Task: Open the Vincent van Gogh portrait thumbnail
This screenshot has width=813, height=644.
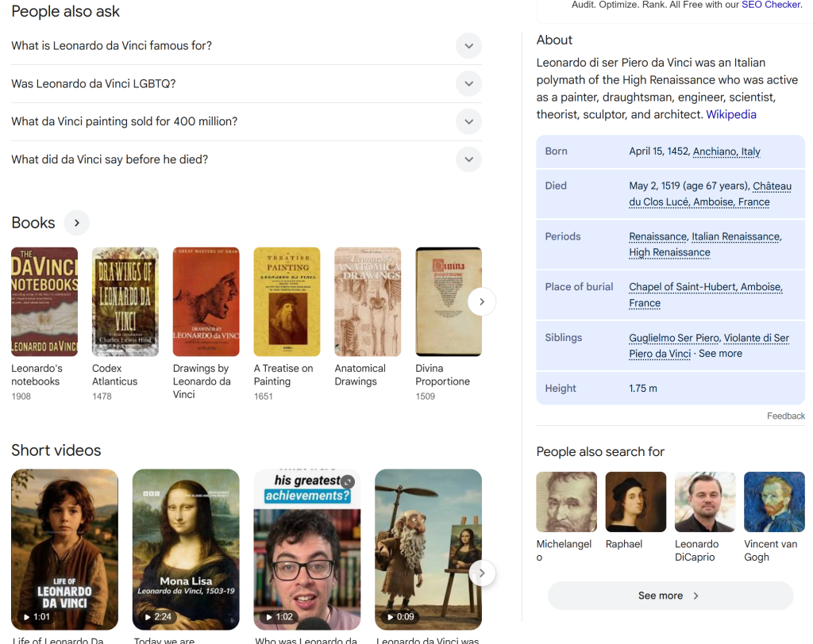Action: [774, 502]
